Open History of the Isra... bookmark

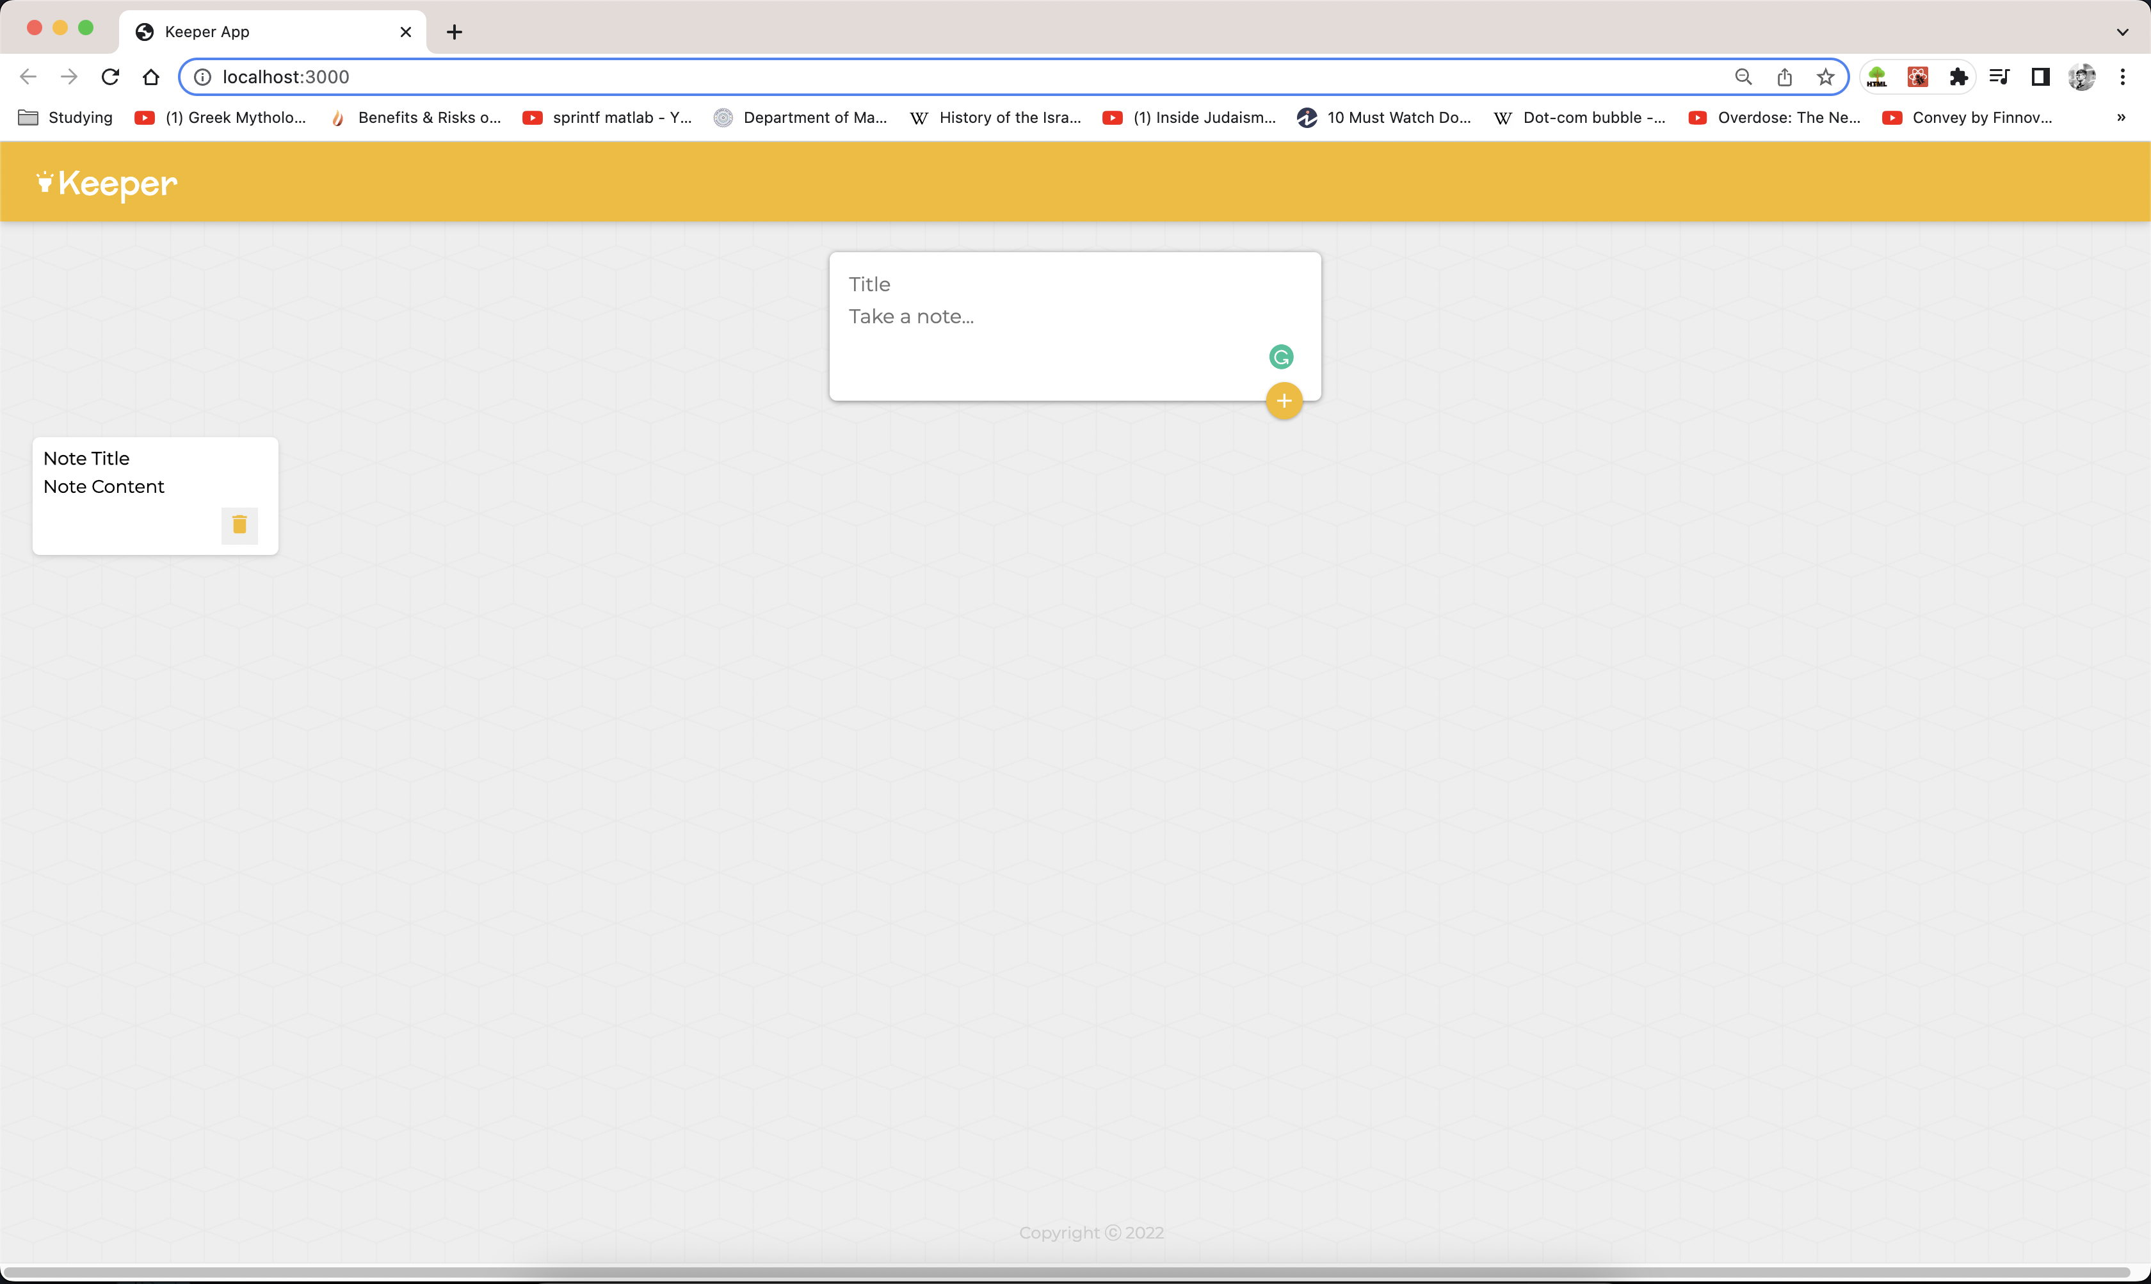(x=995, y=118)
